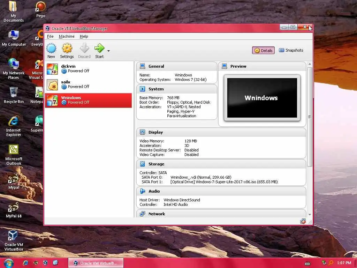The height and width of the screenshot is (268, 357).
Task: Click the Network section adapter icon
Action: pyautogui.click(x=143, y=214)
